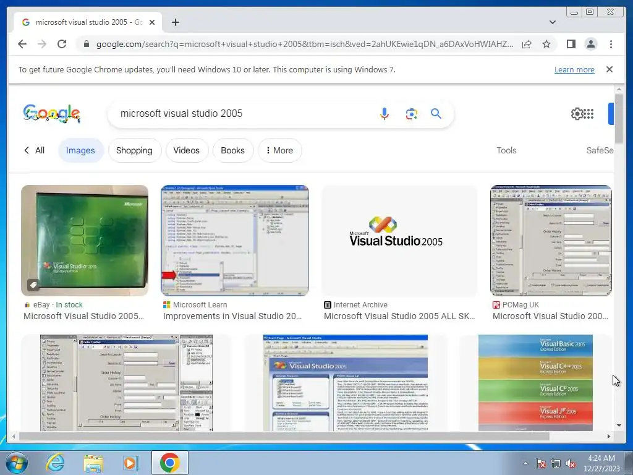This screenshot has height=475, width=633.
Task: Click the forward navigation arrow
Action: [x=42, y=44]
